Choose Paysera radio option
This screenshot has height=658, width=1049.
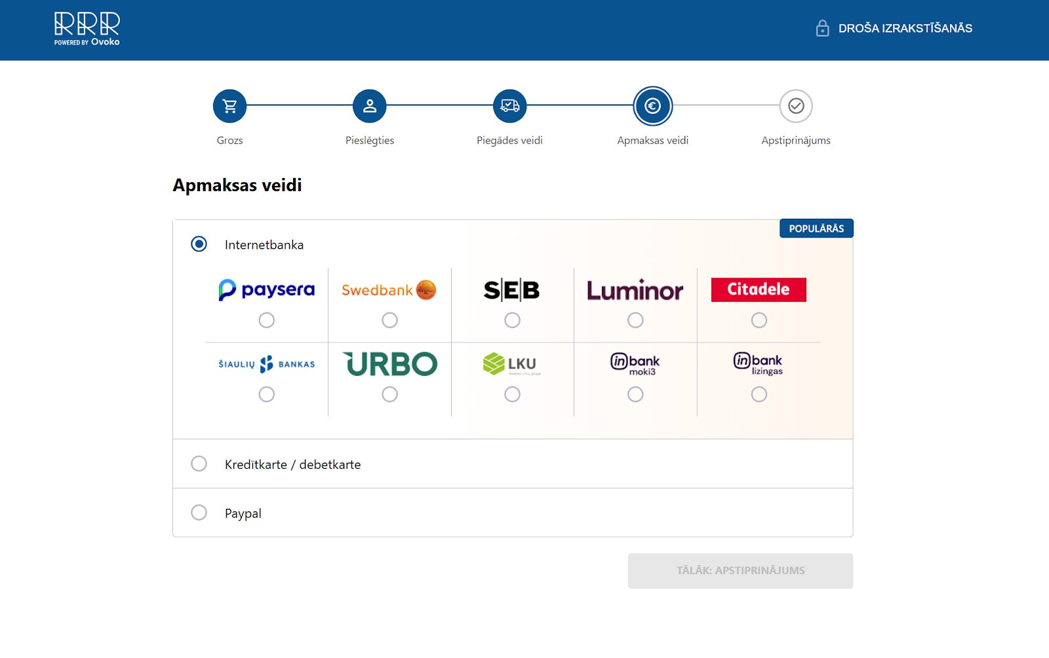coord(266,320)
